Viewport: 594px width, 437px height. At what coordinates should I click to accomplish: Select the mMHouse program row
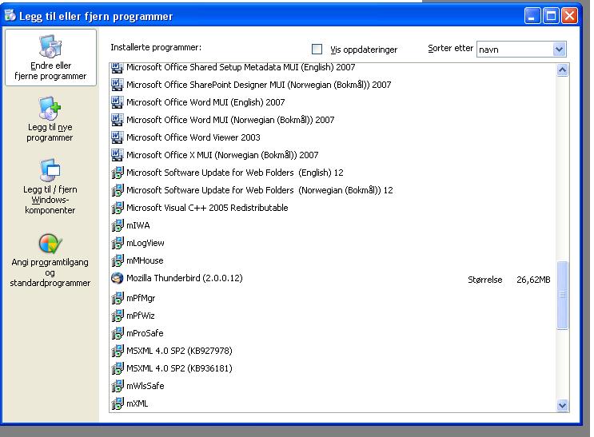pos(333,260)
